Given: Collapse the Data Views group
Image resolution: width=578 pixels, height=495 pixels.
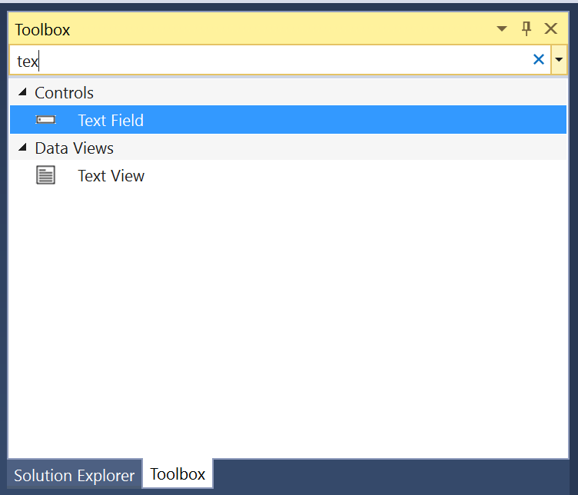Looking at the screenshot, I should coord(23,148).
